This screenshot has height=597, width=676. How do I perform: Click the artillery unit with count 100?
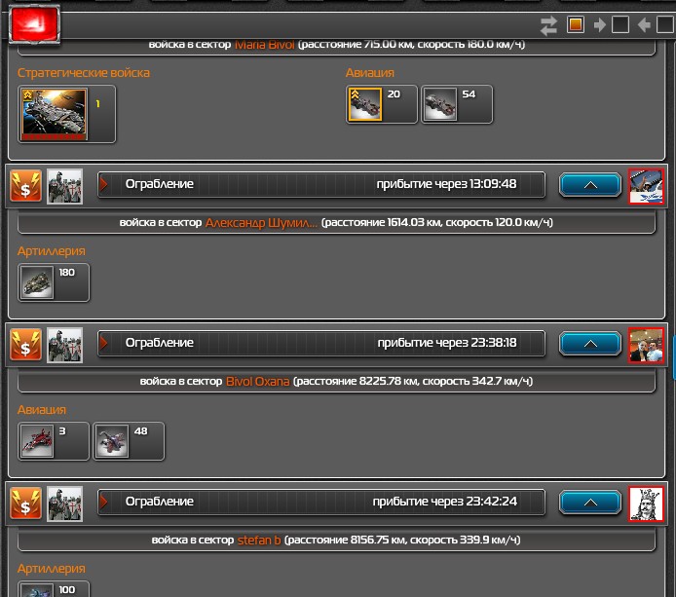pyautogui.click(x=54, y=589)
